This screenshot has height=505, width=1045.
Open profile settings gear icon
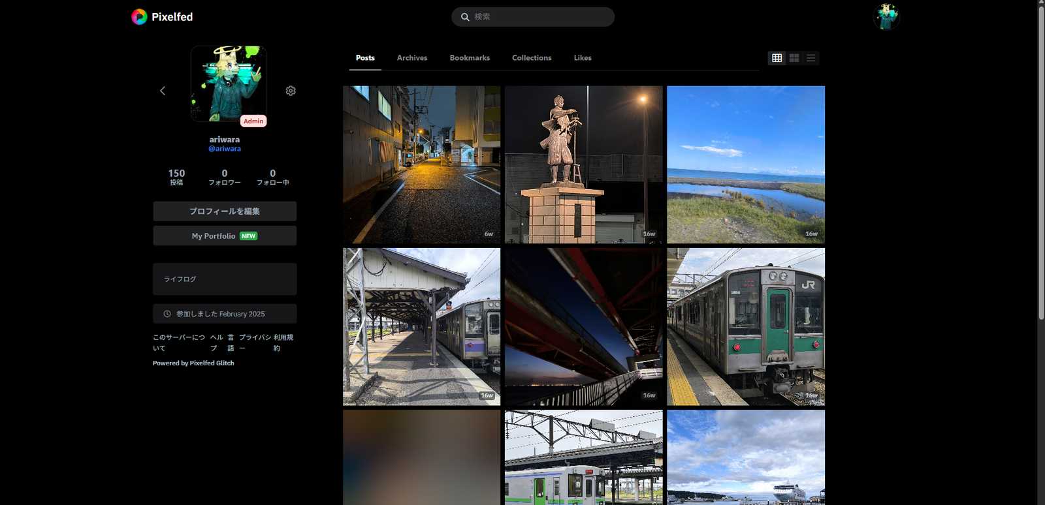pyautogui.click(x=291, y=91)
